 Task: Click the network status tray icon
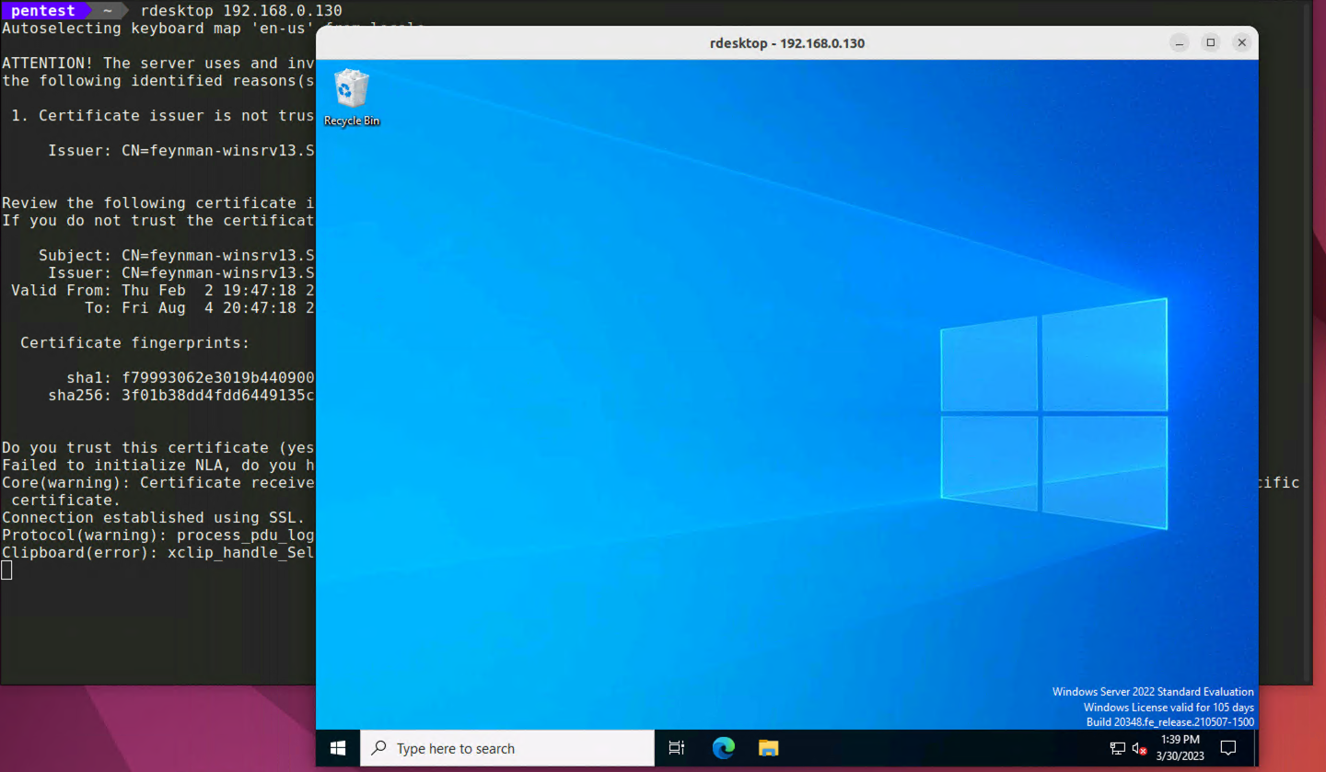[x=1117, y=748]
